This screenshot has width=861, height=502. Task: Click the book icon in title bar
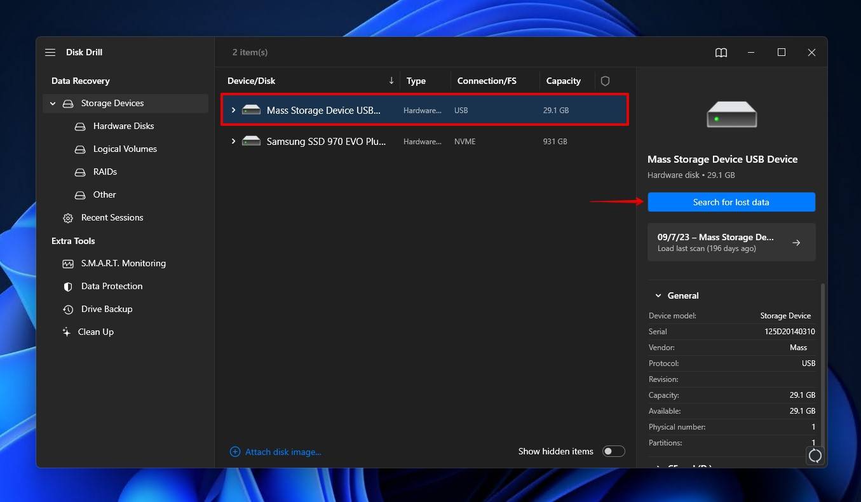(721, 53)
